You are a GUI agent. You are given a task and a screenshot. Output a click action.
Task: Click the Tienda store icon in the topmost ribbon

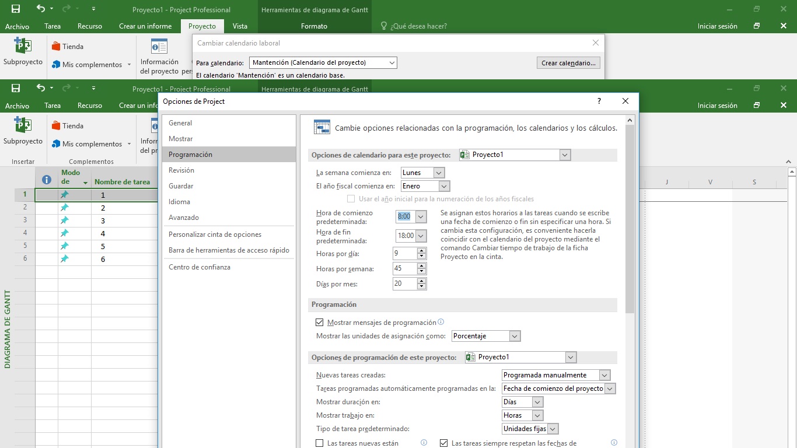57,46
